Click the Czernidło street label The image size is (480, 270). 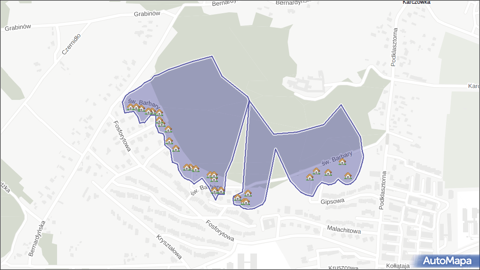pos(71,44)
